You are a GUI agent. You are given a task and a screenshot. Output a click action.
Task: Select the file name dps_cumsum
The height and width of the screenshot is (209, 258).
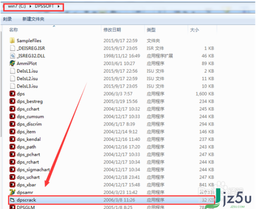coord(30,117)
